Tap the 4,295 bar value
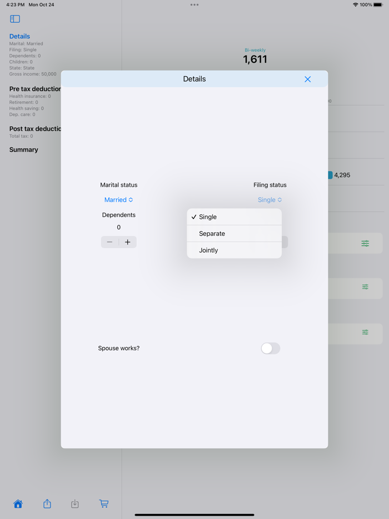Viewport: 389px width, 519px height. pyautogui.click(x=342, y=175)
